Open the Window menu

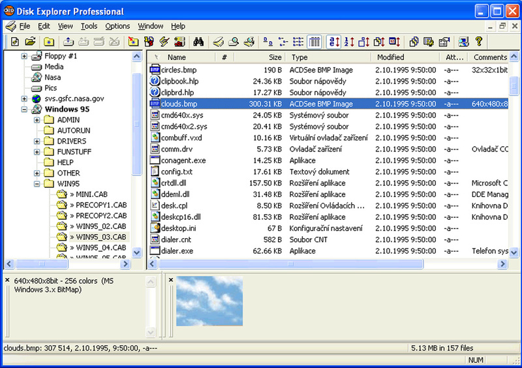151,26
